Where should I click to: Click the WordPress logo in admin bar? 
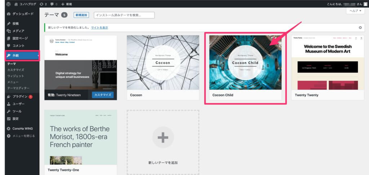(x=9, y=4)
